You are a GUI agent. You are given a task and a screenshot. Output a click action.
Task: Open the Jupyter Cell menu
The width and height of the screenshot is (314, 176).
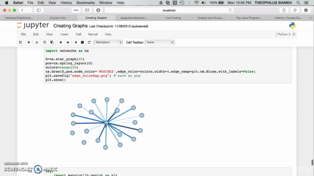[78, 34]
